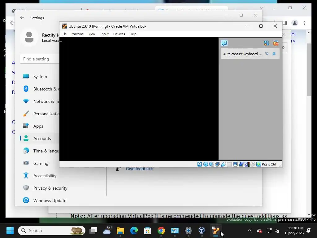The image size is (317, 238).
Task: Click the OneDrive tray icon
Action: 259,231
